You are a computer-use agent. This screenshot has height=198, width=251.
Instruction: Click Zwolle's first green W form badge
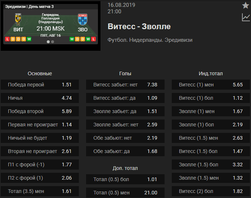72,39
